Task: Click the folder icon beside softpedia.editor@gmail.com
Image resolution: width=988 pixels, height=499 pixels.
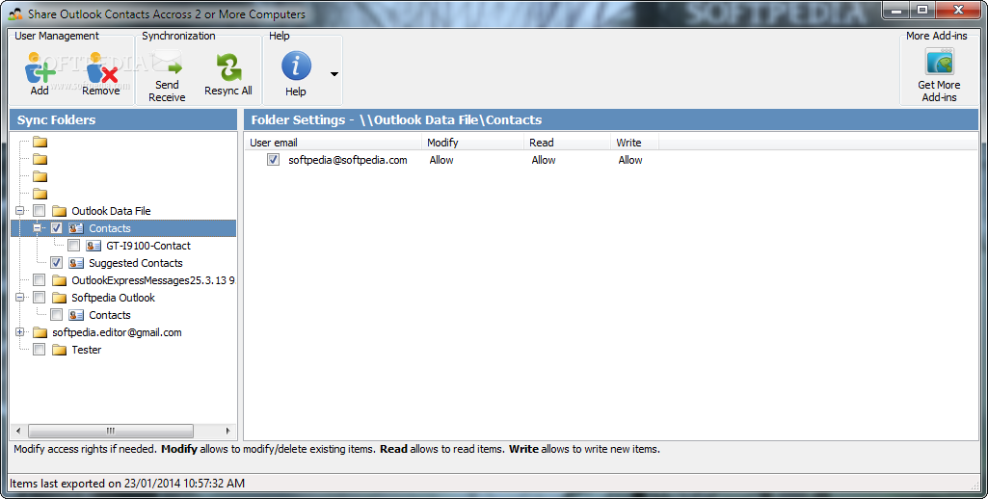Action: pyautogui.click(x=40, y=332)
